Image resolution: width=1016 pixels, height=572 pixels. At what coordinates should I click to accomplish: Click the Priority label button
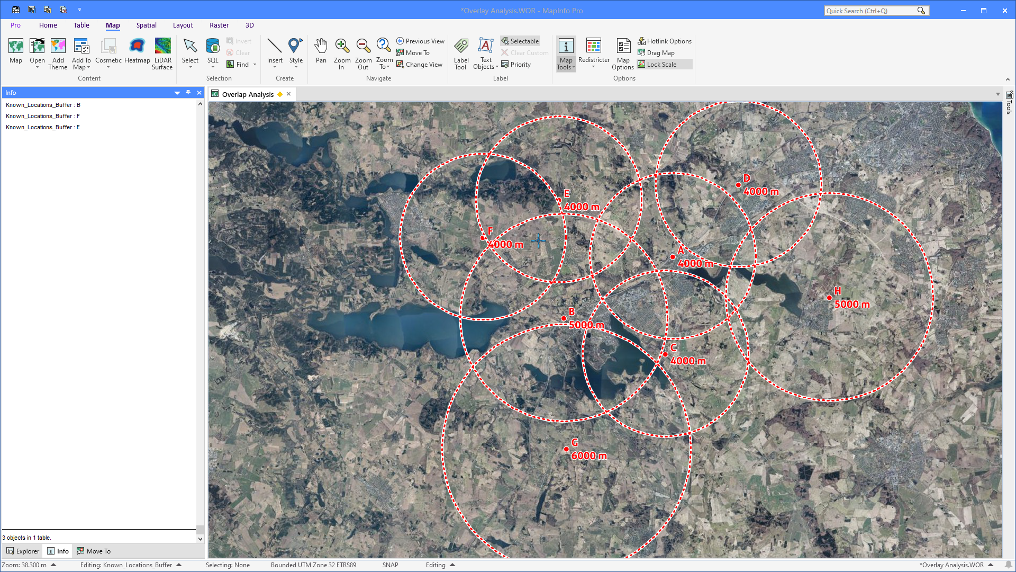click(515, 64)
